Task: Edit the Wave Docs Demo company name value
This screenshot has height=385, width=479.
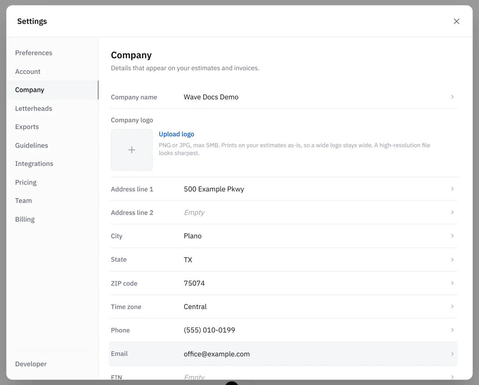Action: (211, 97)
